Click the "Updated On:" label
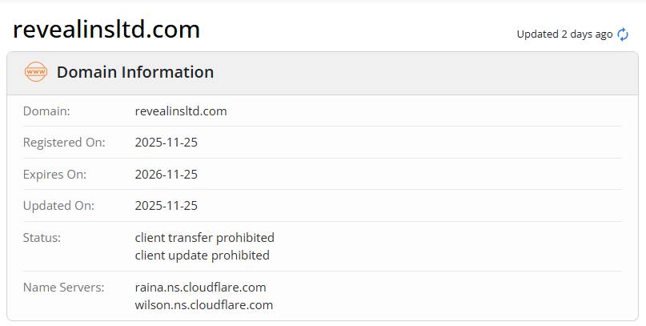 58,205
